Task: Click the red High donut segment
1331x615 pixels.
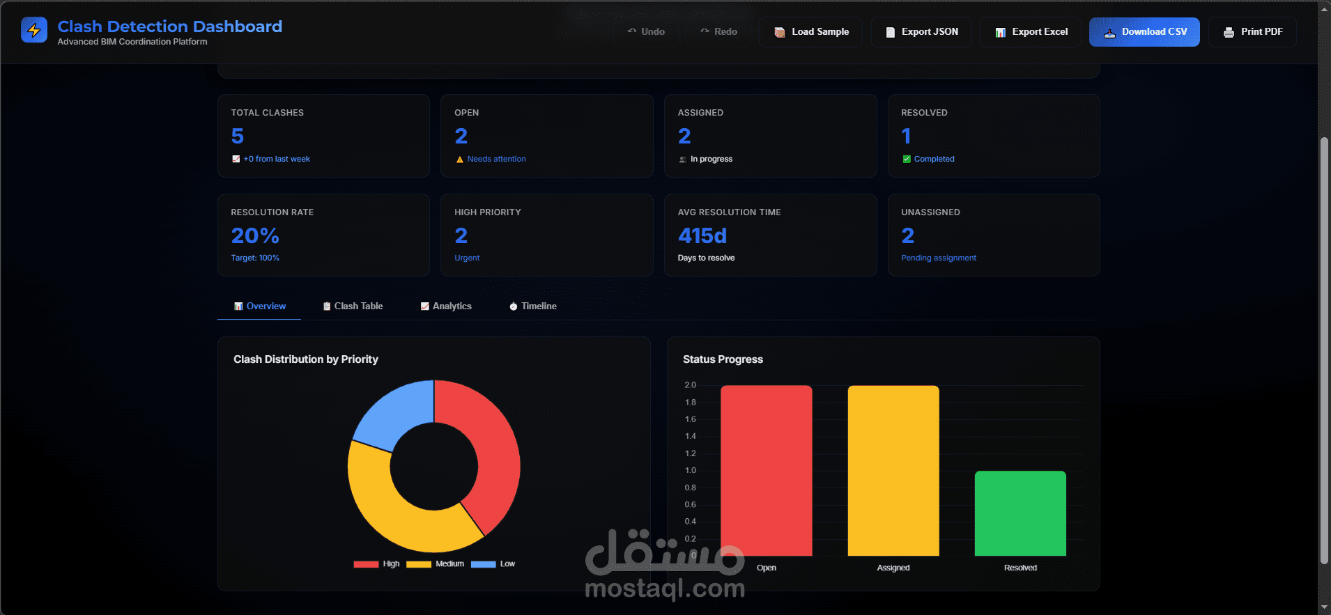Action: coord(494,446)
